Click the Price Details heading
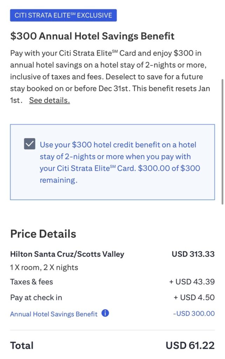Image resolution: width=225 pixels, height=359 pixels. [x=43, y=234]
